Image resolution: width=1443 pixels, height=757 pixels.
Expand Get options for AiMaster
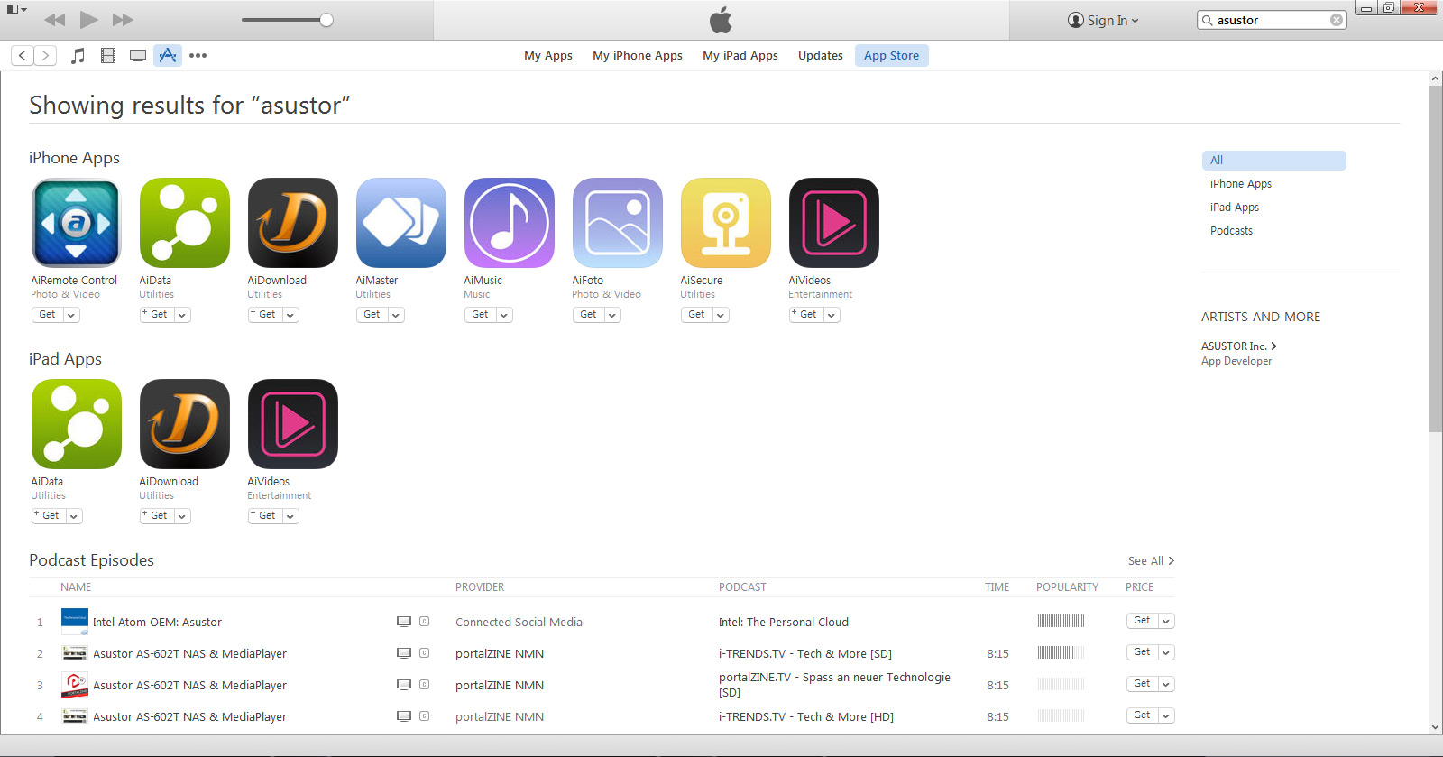pos(396,315)
